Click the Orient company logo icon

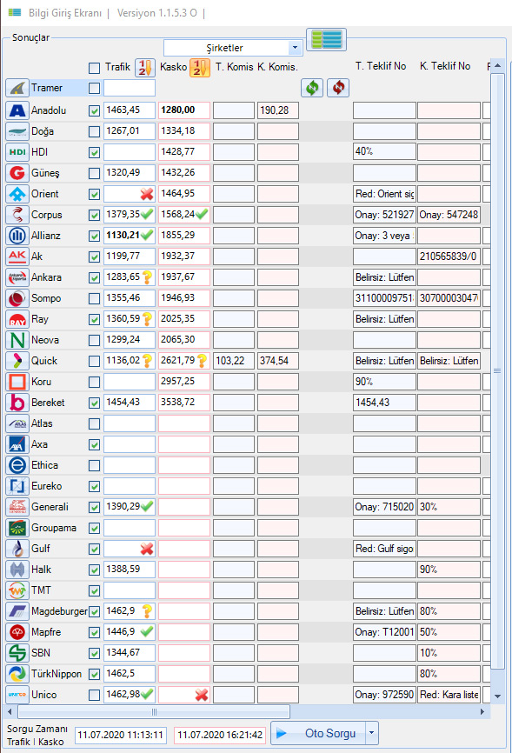(x=17, y=194)
